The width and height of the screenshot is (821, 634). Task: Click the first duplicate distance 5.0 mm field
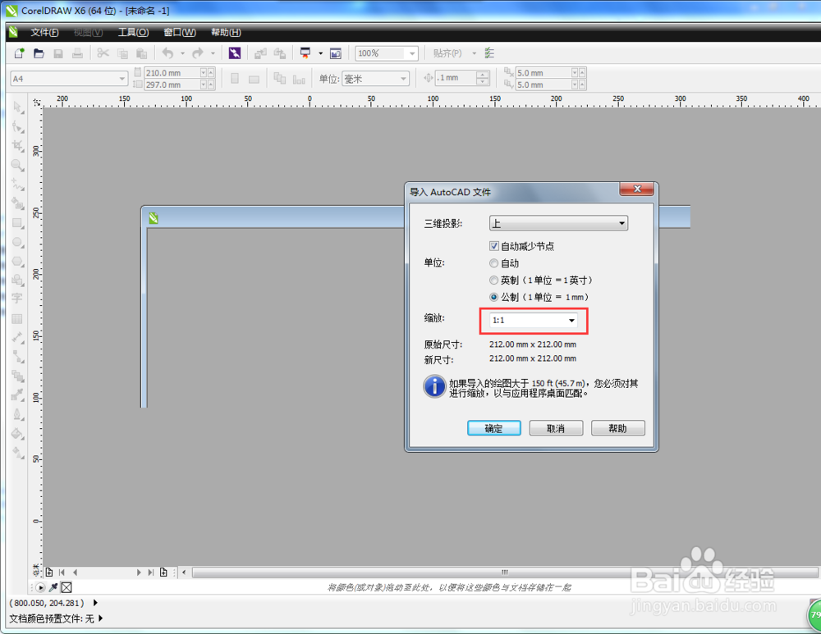(543, 73)
